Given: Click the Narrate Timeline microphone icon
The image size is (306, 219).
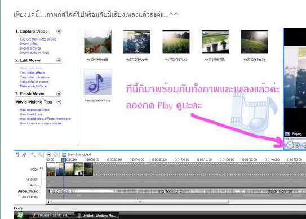Looking at the screenshot, I should point(24,155).
